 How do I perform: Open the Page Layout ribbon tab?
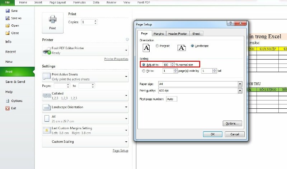click(58, 3)
